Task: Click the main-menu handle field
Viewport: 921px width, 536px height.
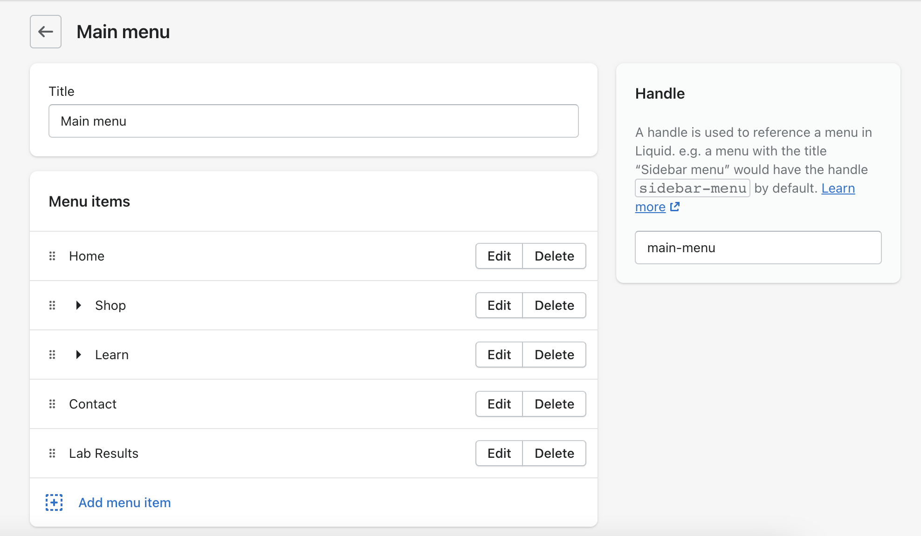Action: click(757, 248)
